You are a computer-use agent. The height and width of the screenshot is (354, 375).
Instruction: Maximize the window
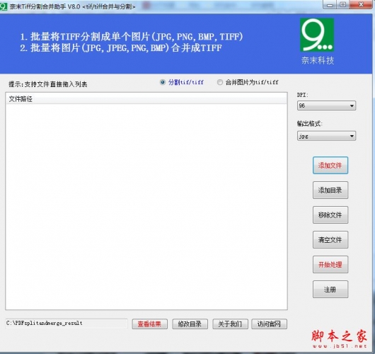click(x=343, y=5)
